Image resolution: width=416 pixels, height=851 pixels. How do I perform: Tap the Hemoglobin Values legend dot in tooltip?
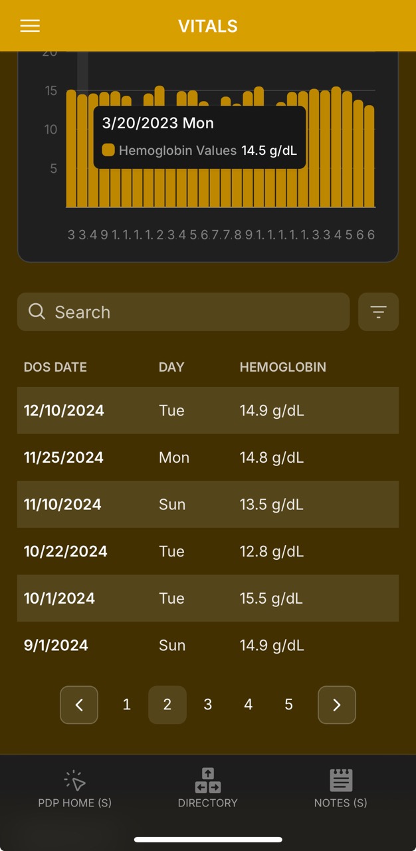[108, 150]
